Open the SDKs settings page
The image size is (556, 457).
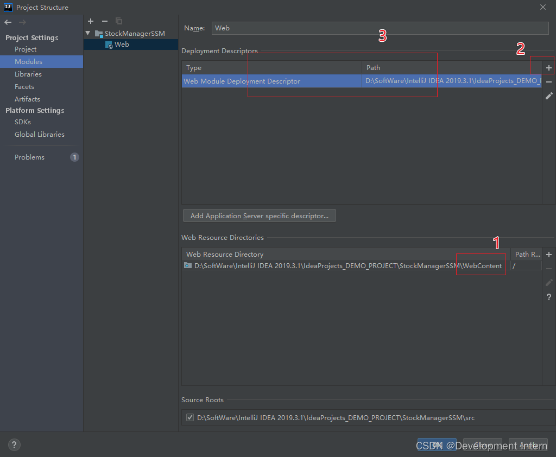23,122
